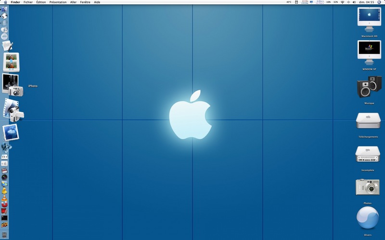Open the clapperboard app in Dock

4,170
